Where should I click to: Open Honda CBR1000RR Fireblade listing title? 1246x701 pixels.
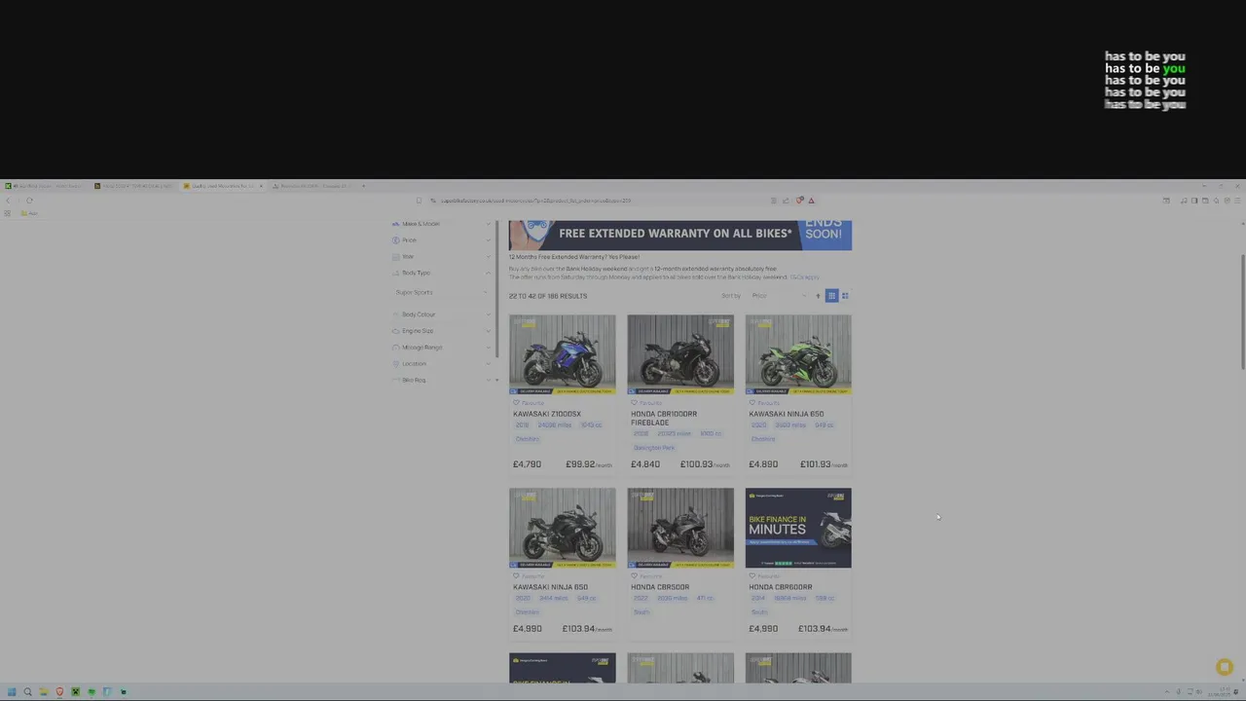coord(664,419)
